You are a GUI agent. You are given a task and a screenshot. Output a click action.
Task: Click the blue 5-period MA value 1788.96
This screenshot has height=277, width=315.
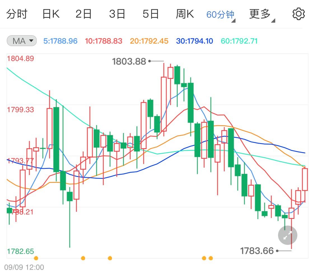tap(60, 41)
